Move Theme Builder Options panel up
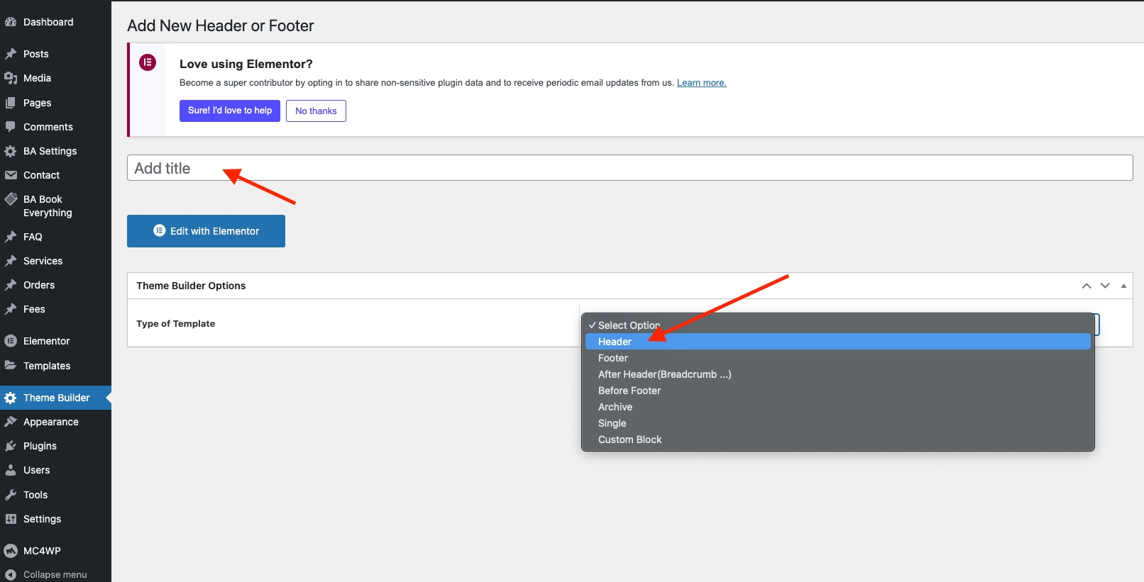Screen dimensions: 1144x582 (x=1087, y=286)
